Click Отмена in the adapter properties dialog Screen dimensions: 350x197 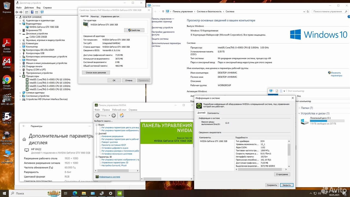129,80
